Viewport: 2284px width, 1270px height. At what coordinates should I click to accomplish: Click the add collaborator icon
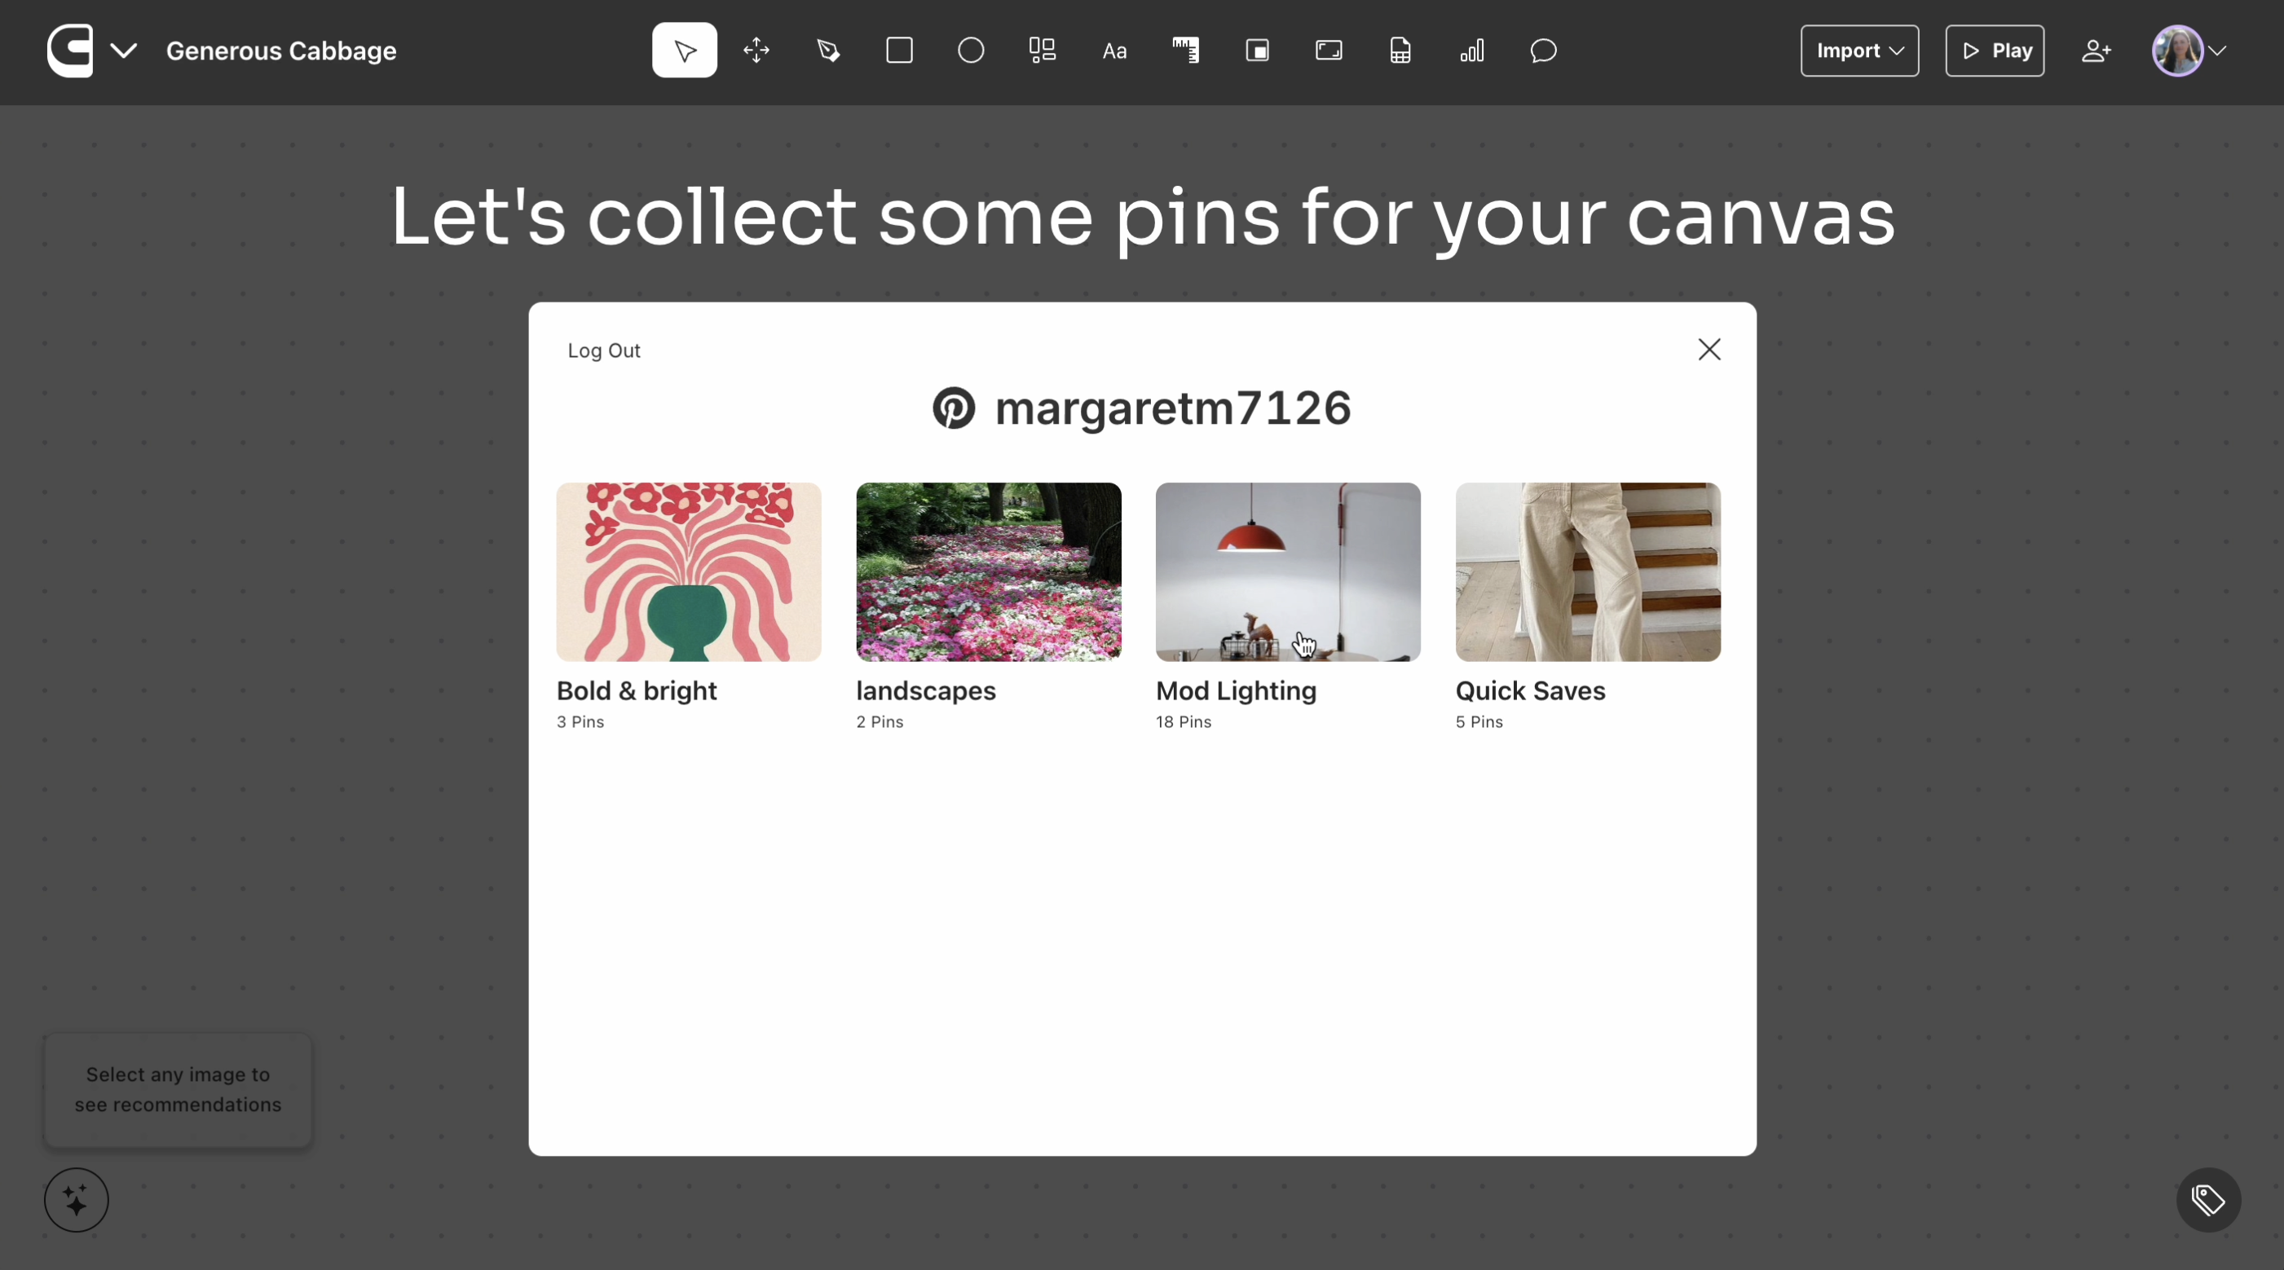[x=2095, y=51]
